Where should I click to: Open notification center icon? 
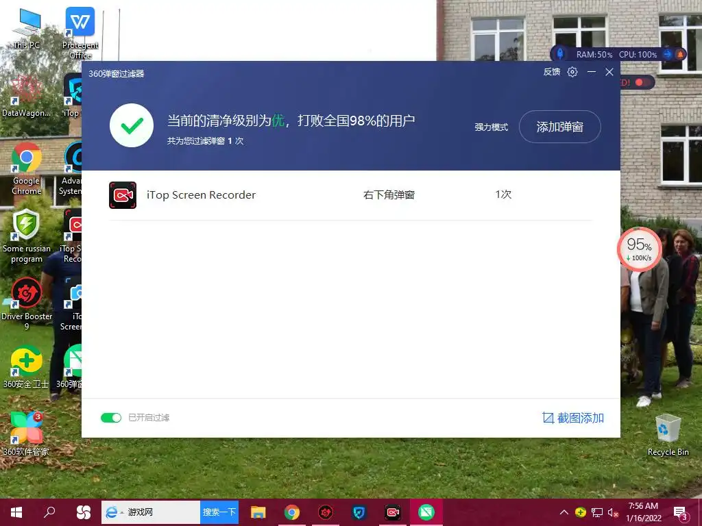tap(681, 513)
